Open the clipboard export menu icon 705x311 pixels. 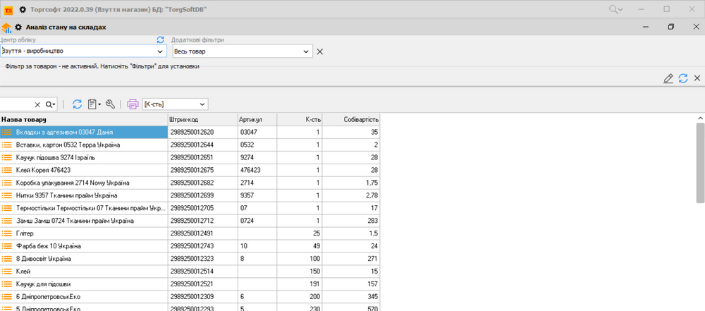point(93,104)
